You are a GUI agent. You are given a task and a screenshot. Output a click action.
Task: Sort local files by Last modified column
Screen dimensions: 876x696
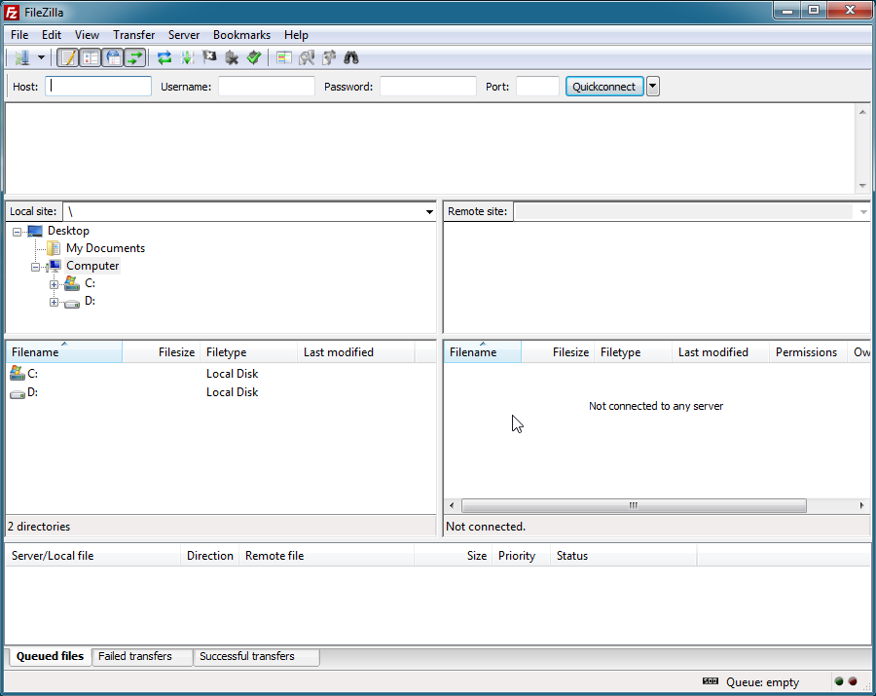pyautogui.click(x=356, y=352)
